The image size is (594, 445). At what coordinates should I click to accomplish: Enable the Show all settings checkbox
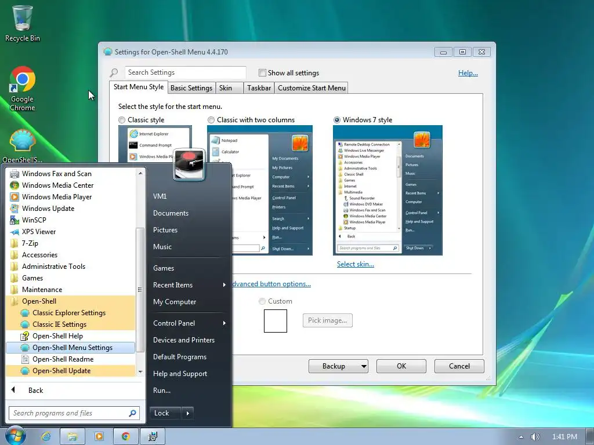[x=262, y=72]
